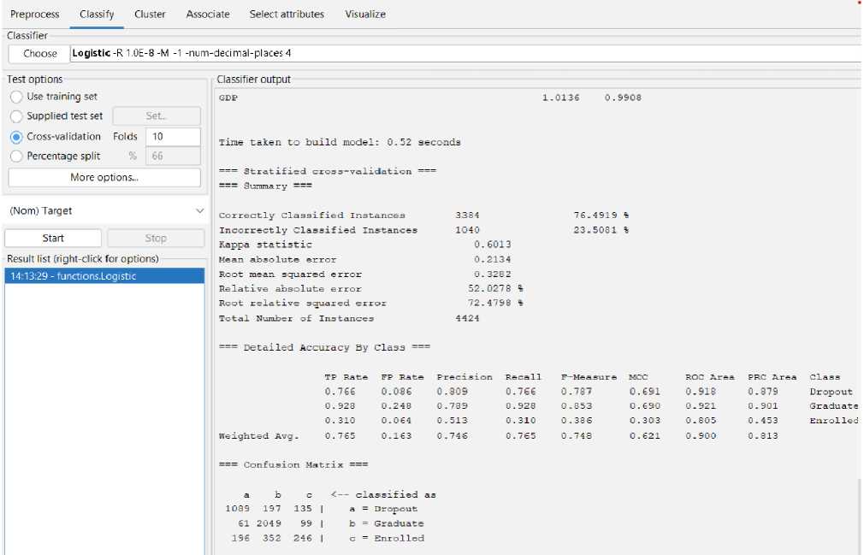Image resolution: width=864 pixels, height=555 pixels.
Task: Click the Enrolled class label in accuracy table
Action: pyautogui.click(x=834, y=421)
